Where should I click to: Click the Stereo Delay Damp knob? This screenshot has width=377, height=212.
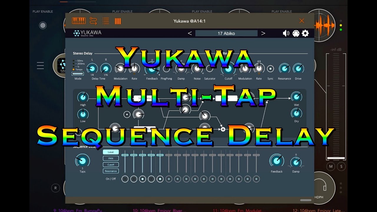181,69
